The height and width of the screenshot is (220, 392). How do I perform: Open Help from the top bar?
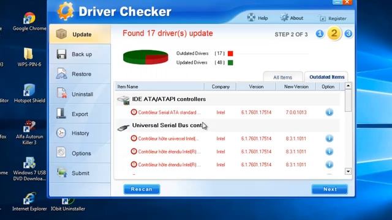tap(257, 18)
